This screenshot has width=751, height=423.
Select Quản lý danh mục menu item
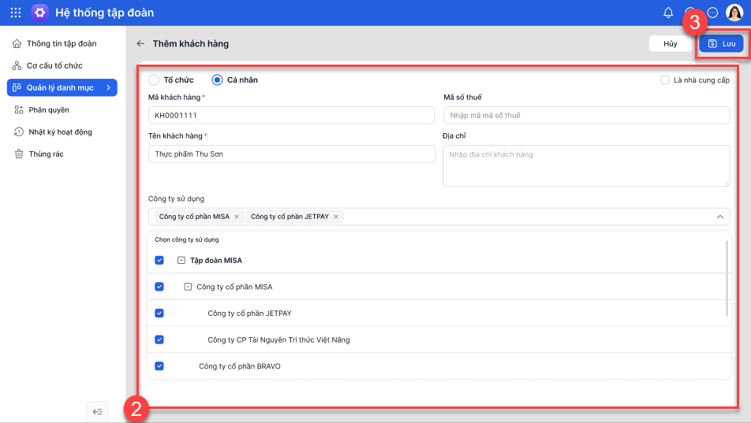62,87
